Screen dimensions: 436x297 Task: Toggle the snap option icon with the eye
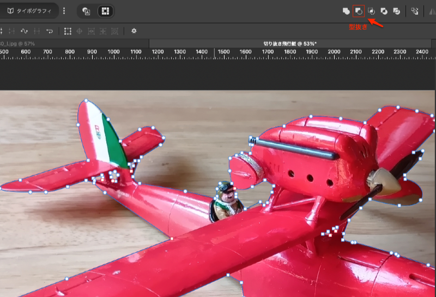coord(91,31)
